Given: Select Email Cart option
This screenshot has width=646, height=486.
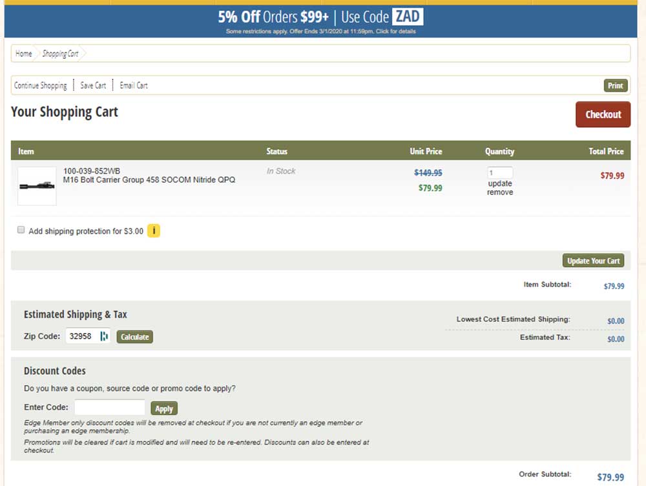Looking at the screenshot, I should tap(134, 85).
